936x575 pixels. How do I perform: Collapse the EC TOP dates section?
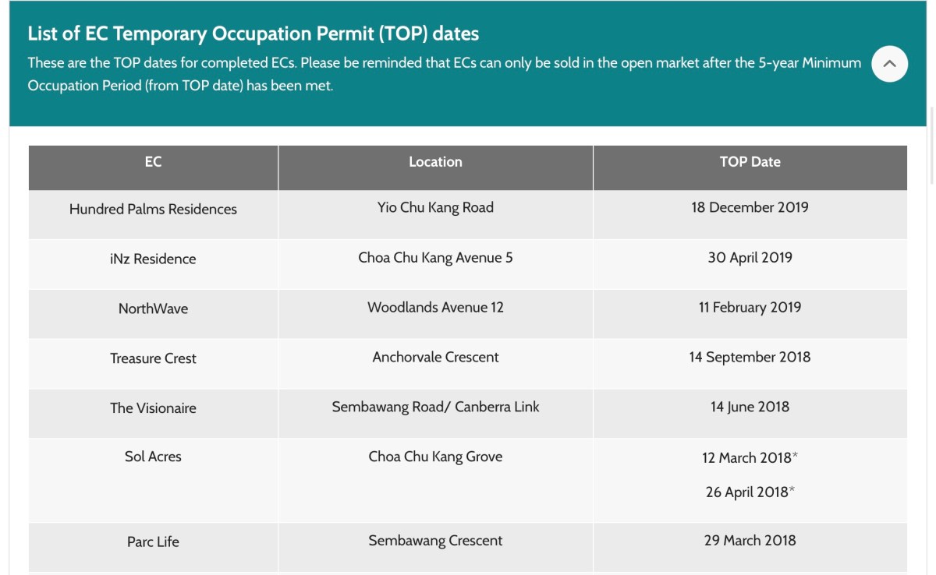(x=889, y=64)
